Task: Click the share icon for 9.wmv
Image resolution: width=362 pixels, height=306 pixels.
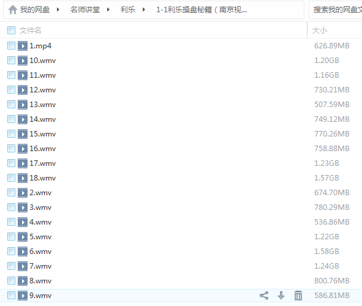Action: click(x=264, y=296)
